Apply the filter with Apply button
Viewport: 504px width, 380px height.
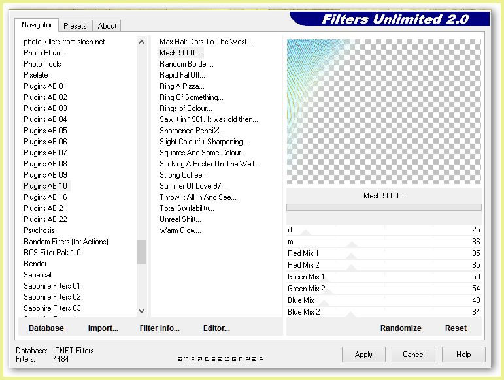[x=363, y=355]
